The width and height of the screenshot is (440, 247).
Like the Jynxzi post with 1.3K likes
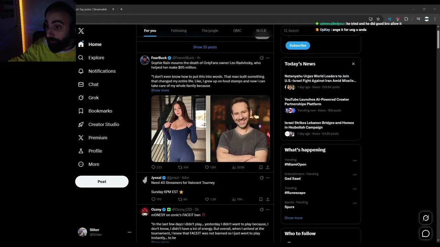[x=210, y=199]
